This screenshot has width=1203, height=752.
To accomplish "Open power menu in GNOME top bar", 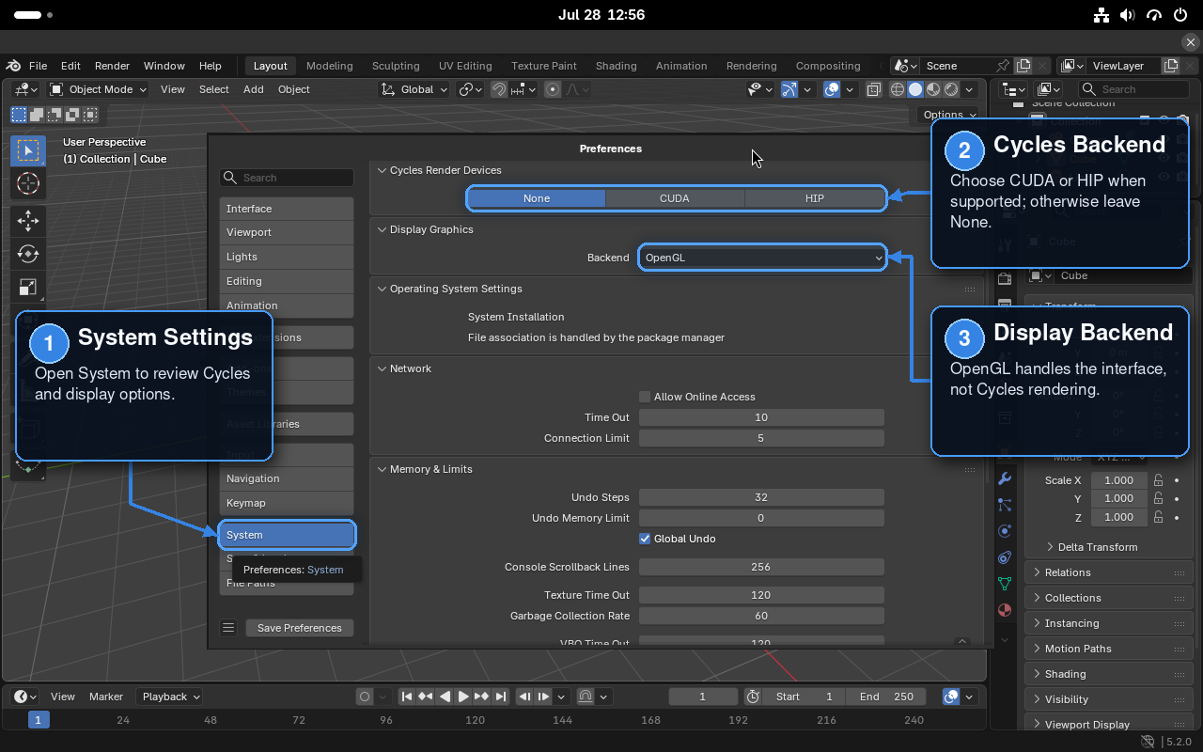I will 1180,15.
